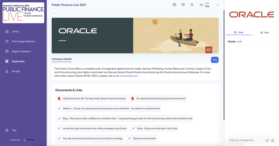
Task: Switch to the Polls tab
Action: (265, 33)
